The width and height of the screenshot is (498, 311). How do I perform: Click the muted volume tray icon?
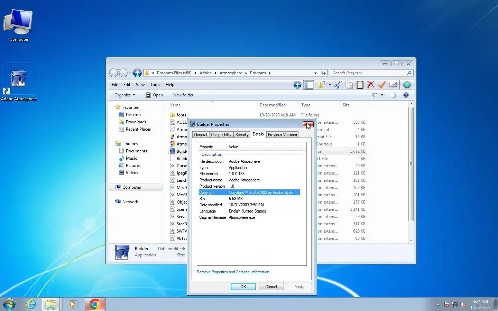pyautogui.click(x=463, y=305)
